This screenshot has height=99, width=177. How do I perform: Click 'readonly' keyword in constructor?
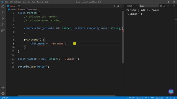tap(93, 28)
